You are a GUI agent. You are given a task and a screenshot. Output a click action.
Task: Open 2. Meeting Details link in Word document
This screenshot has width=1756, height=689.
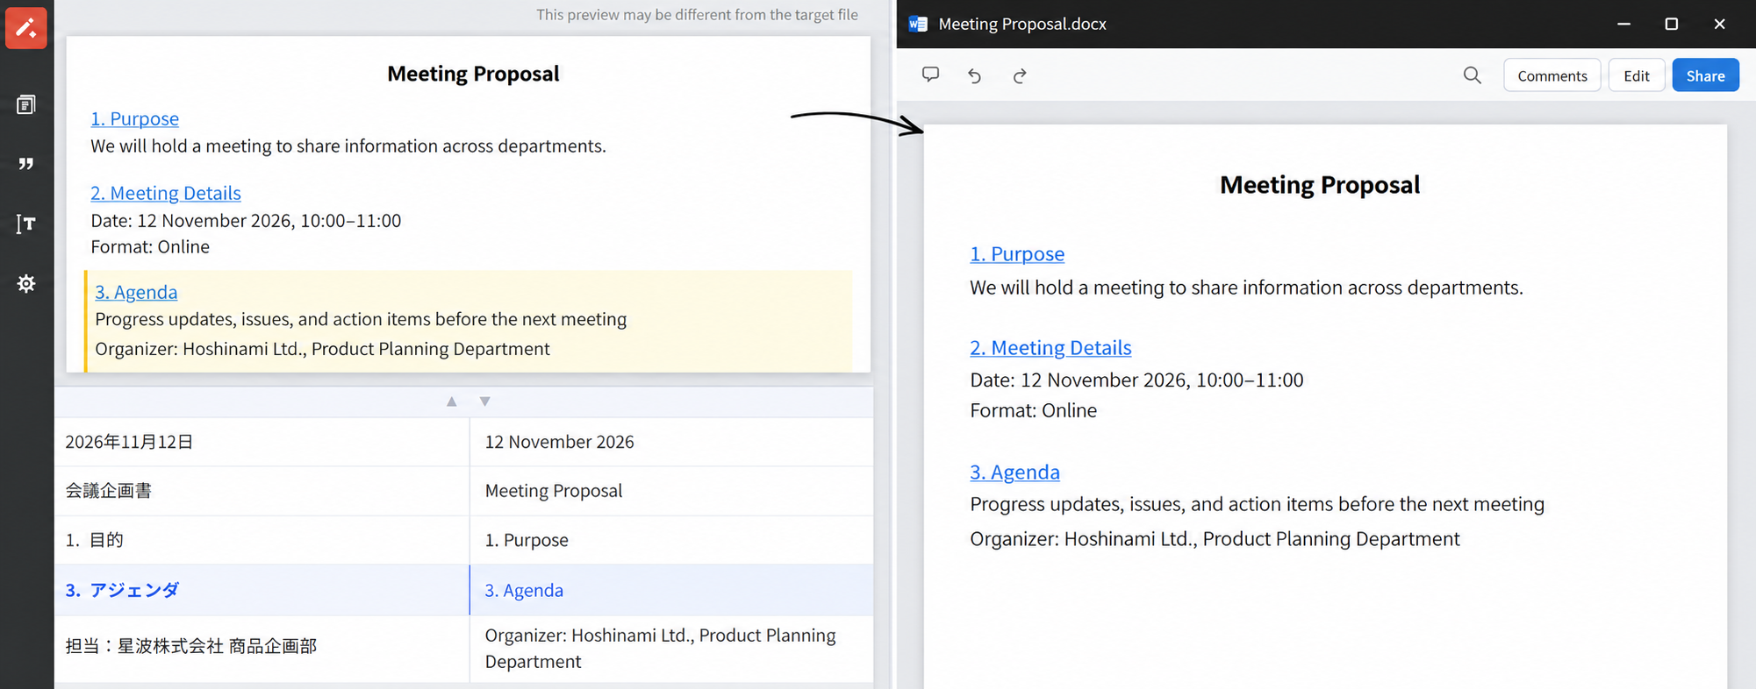point(1050,348)
